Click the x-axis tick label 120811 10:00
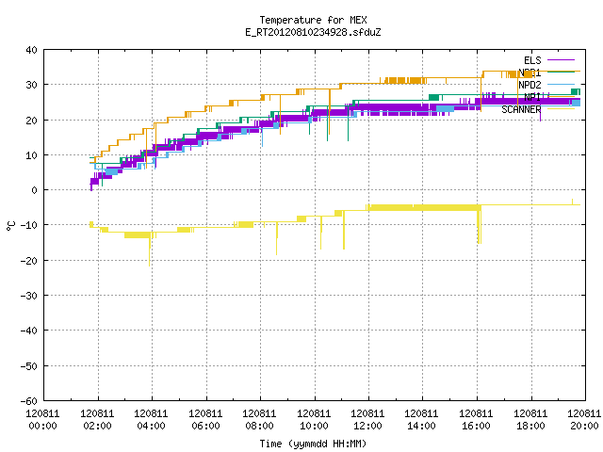The width and height of the screenshot is (603, 452). tap(314, 420)
